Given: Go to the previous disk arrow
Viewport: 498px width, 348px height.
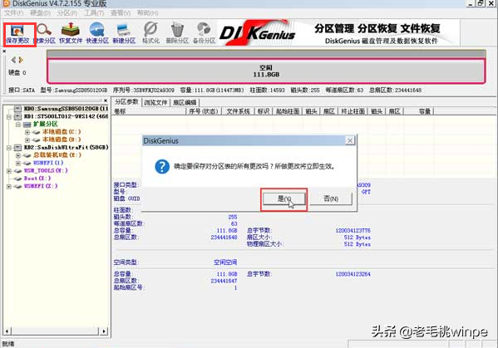Looking at the screenshot, I should (13, 60).
